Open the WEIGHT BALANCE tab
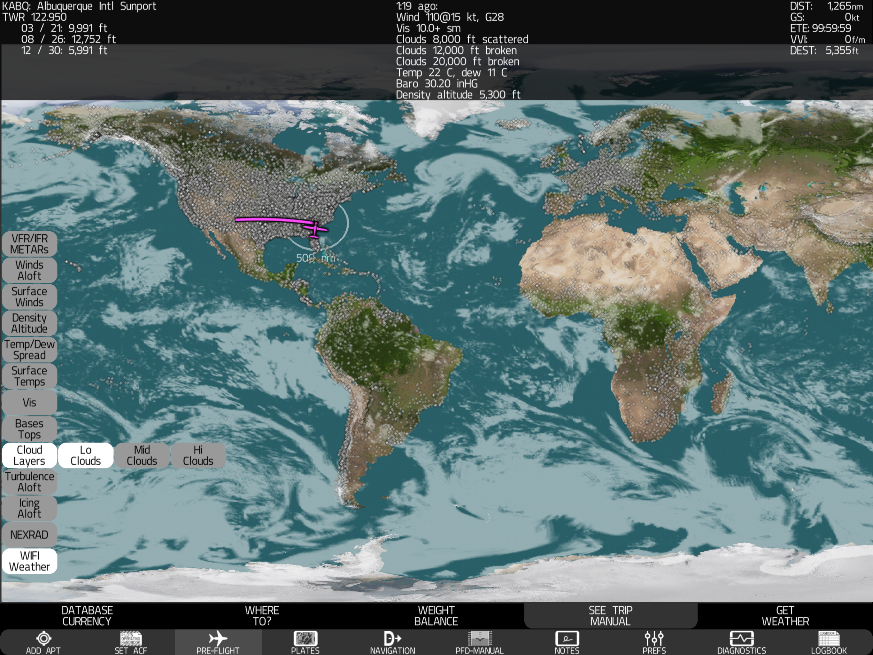The width and height of the screenshot is (873, 655). tap(436, 615)
